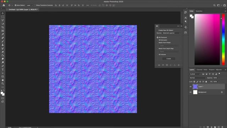Toggle the layer filter on/off switch
The width and height of the screenshot is (227, 128).
(219, 74)
